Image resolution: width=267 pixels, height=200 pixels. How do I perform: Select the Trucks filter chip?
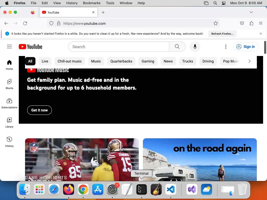(188, 61)
